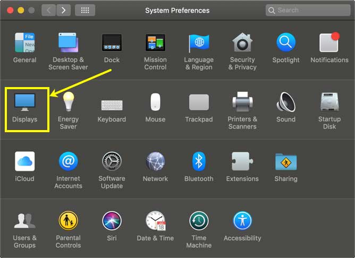Minimize the window with yellow button
The height and width of the screenshot is (258, 355).
[x=21, y=11]
